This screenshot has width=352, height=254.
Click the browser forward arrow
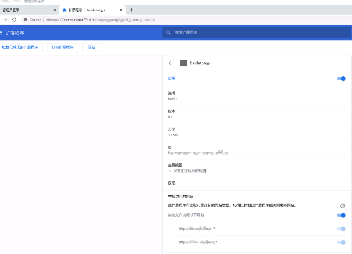pos(5,20)
